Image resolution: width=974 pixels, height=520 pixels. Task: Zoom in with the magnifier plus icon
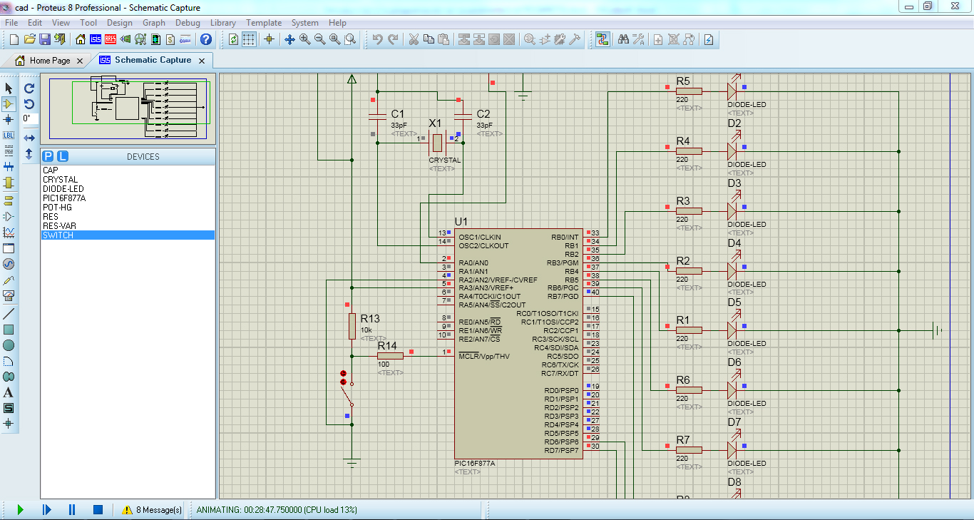pyautogui.click(x=305, y=39)
